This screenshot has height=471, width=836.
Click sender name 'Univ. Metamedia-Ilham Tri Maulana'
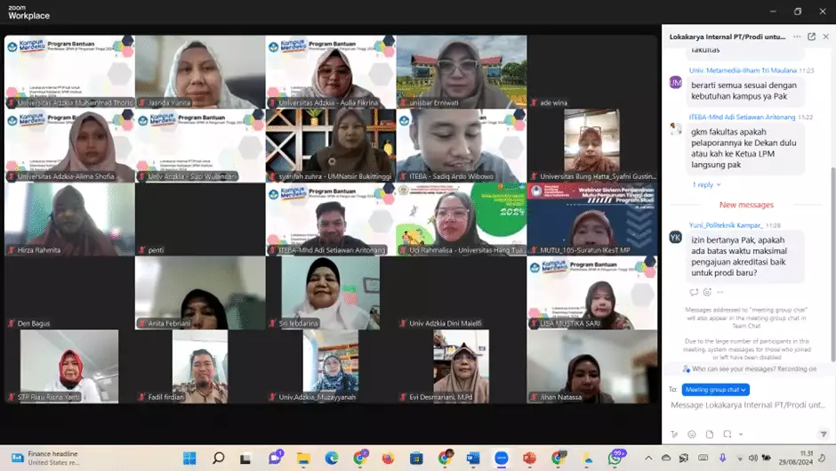(x=743, y=70)
